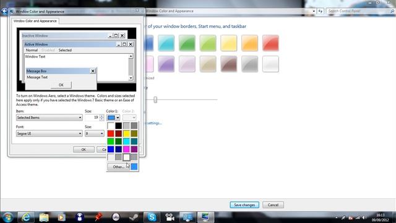The height and width of the screenshot is (223, 396).
Task: Pick cyan swatch in color palette
Action: [x=126, y=141]
